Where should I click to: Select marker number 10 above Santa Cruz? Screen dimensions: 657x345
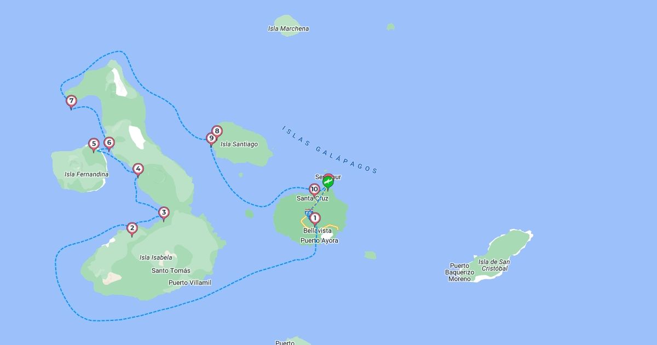[x=314, y=190]
